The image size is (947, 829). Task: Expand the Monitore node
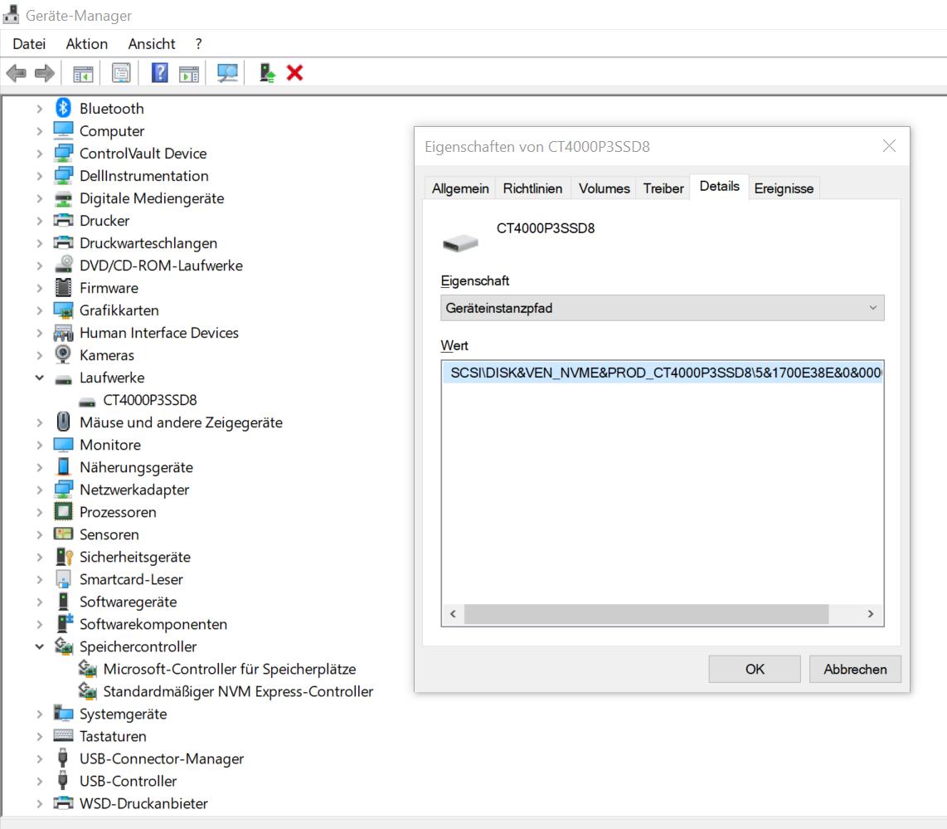pyautogui.click(x=39, y=445)
